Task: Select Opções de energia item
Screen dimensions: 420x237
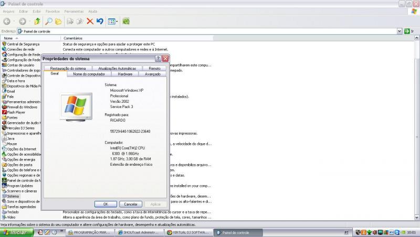Action: [x=18, y=160]
